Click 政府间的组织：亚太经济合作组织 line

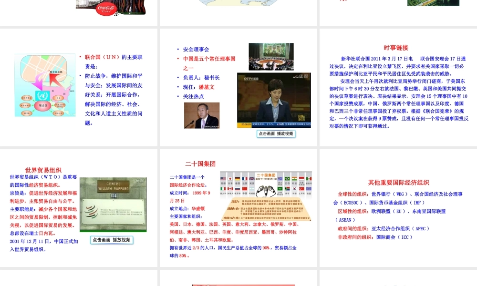click(384, 228)
